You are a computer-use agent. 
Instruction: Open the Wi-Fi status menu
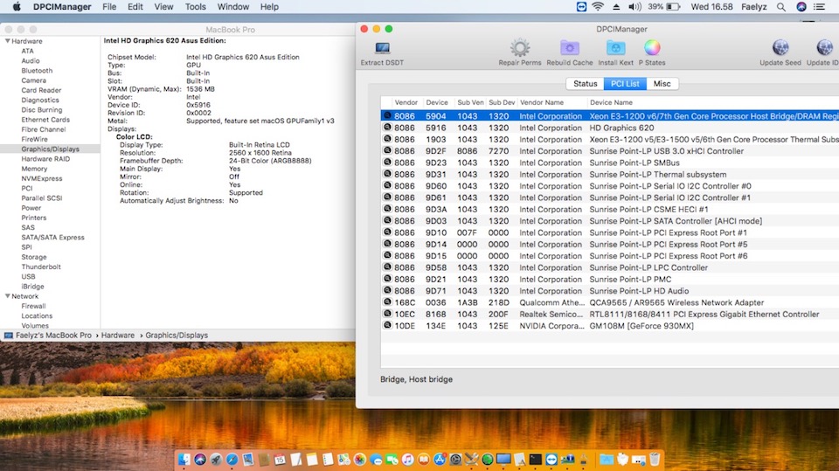(x=598, y=7)
